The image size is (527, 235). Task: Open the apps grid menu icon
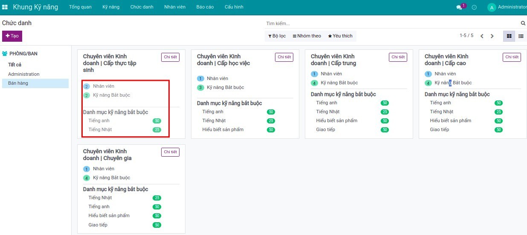click(x=5, y=7)
